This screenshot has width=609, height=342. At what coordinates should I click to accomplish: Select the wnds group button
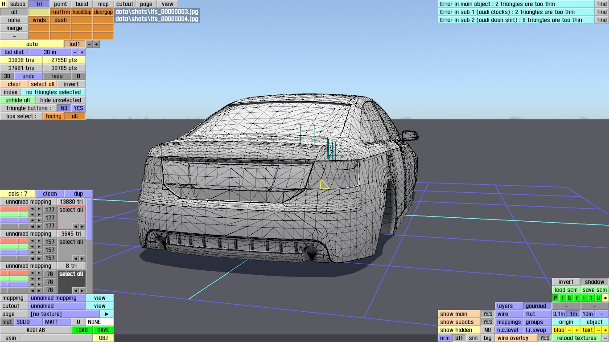click(x=39, y=20)
